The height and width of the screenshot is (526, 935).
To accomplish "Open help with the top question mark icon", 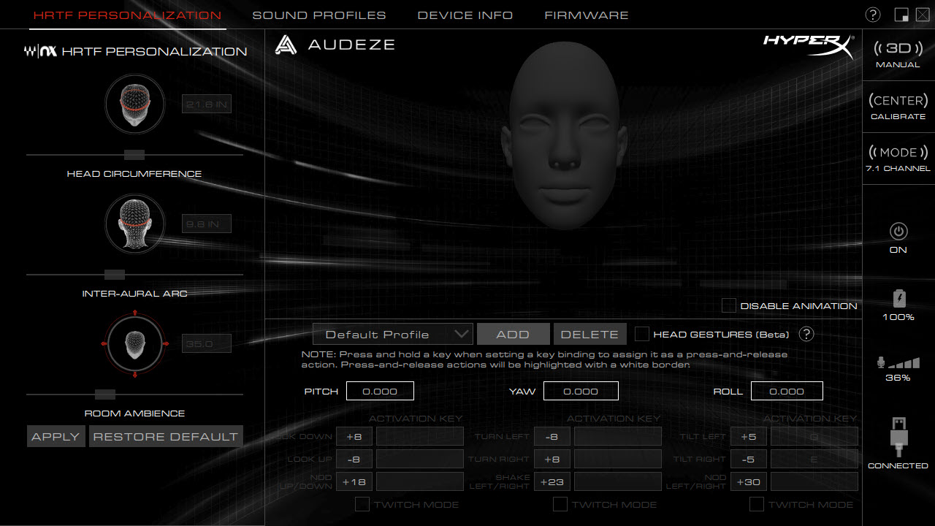I will 872,15.
